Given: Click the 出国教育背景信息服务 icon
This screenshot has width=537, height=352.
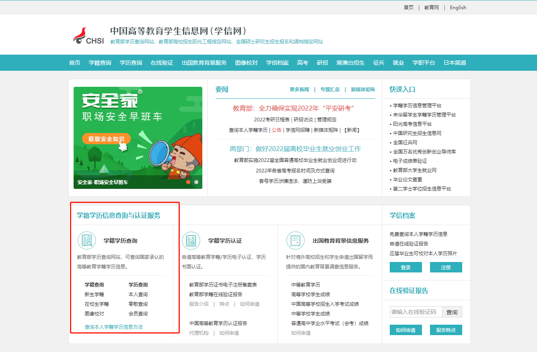Looking at the screenshot, I should [x=296, y=240].
